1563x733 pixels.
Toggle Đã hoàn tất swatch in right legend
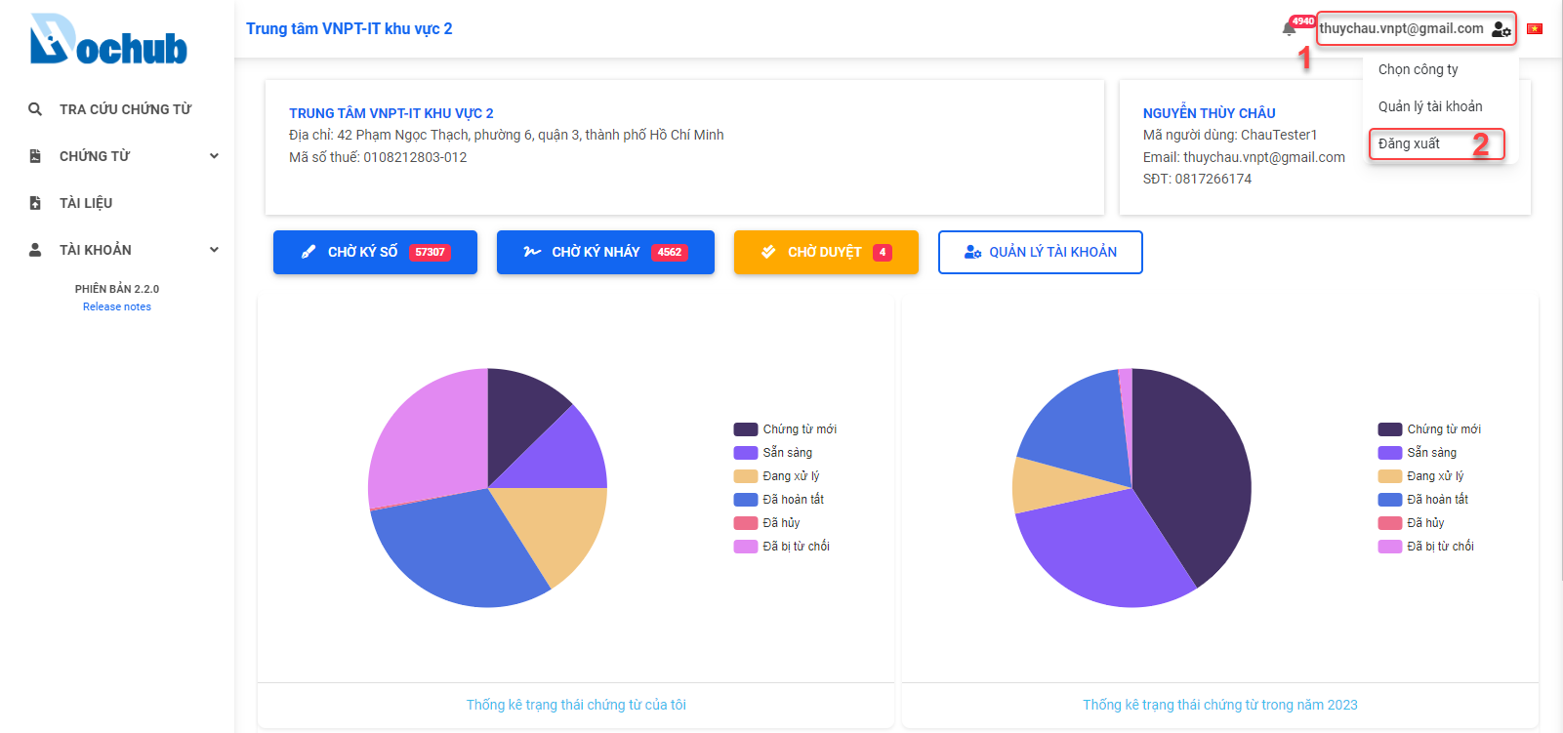[1390, 500]
